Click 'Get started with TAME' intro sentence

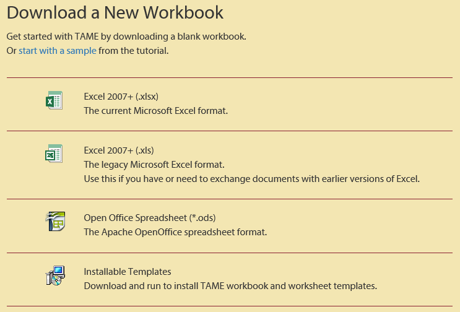tap(126, 37)
